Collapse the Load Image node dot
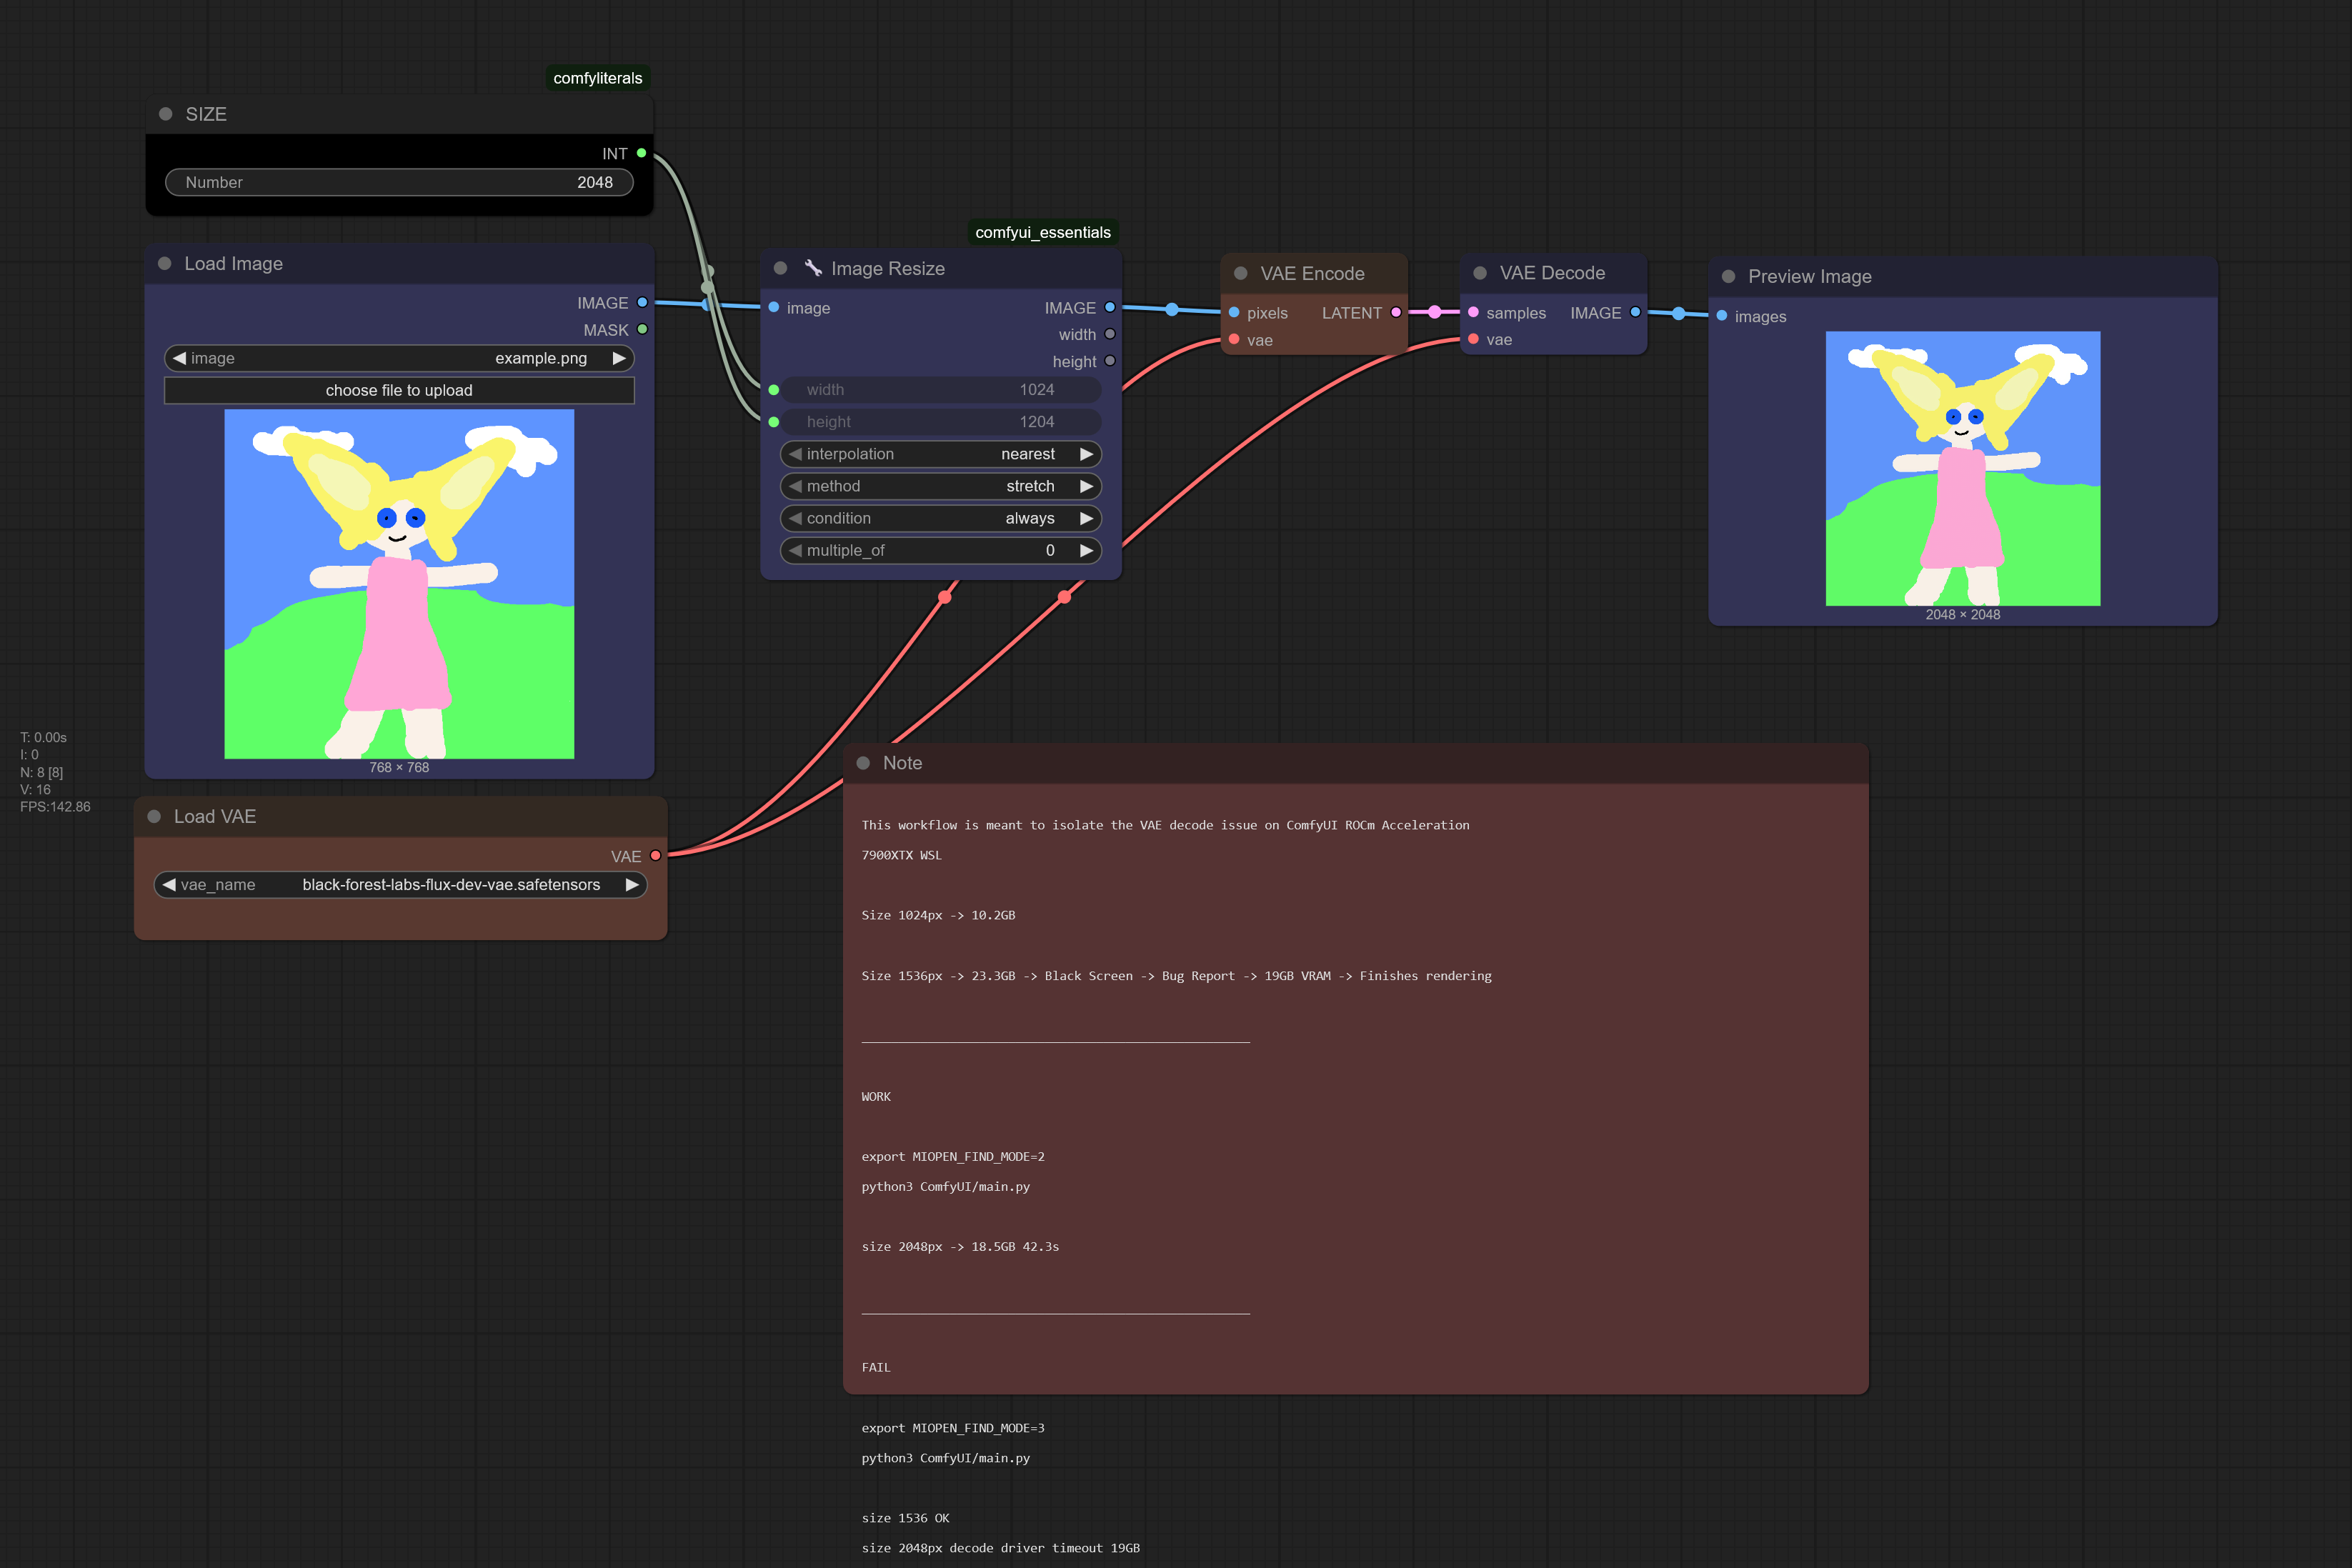Screen dimensions: 2352x1568 pyautogui.click(x=165, y=264)
